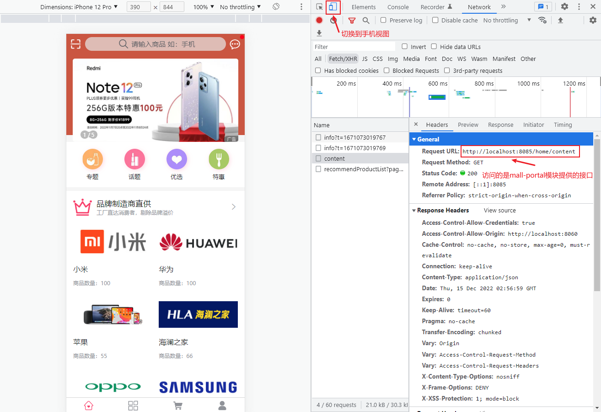
Task: Tap the shopping cart tab icon
Action: [178, 406]
